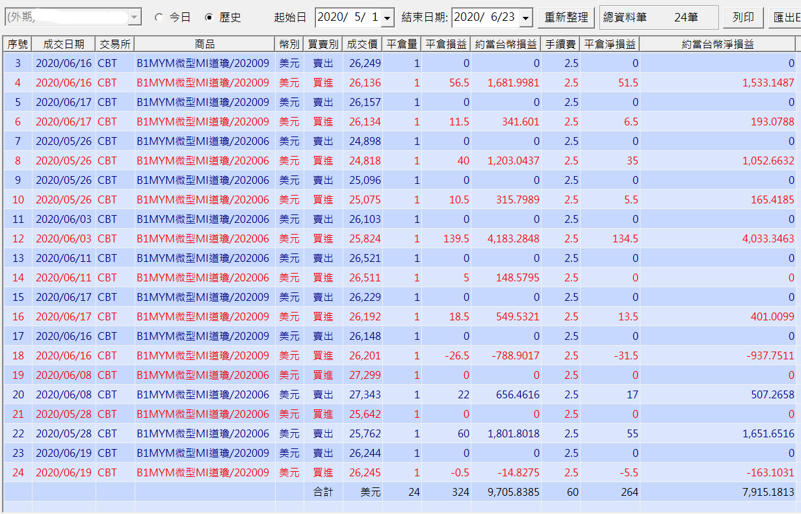Click TWD profit 1,801.8018 in row 22
The height and width of the screenshot is (514, 801).
pos(514,433)
